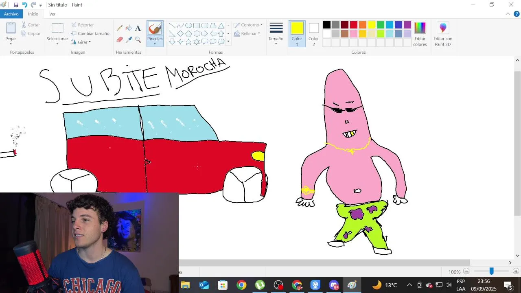Choose the Four-point star shape
Screen dimensions: 521x293
[x=180, y=42]
